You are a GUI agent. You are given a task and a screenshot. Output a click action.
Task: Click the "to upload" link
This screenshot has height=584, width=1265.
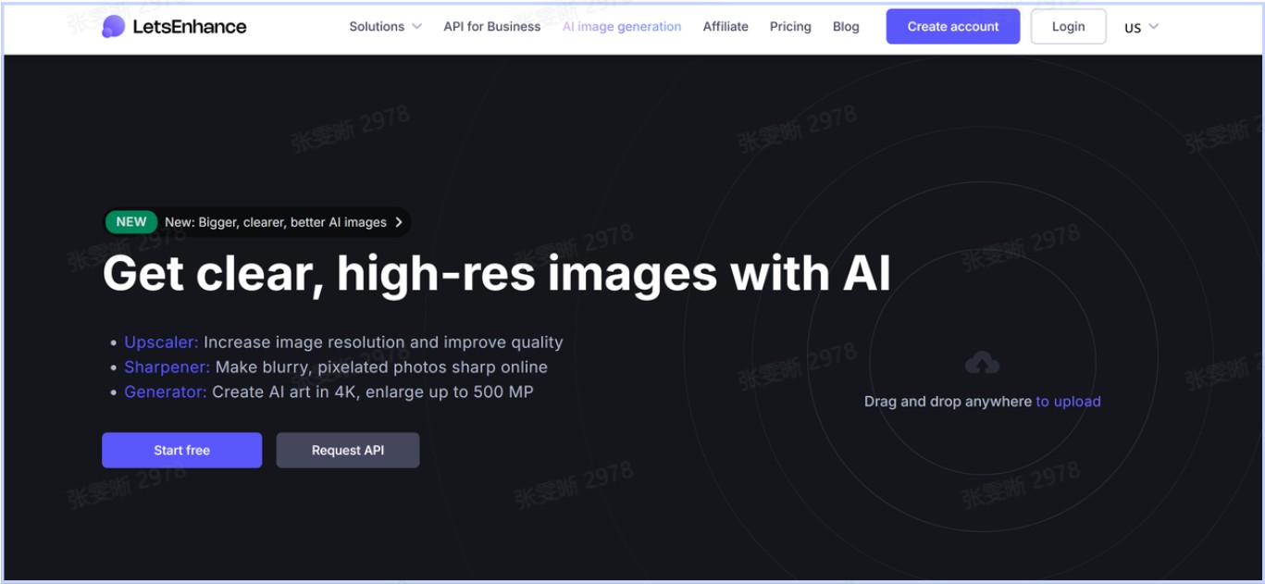[x=1068, y=402]
